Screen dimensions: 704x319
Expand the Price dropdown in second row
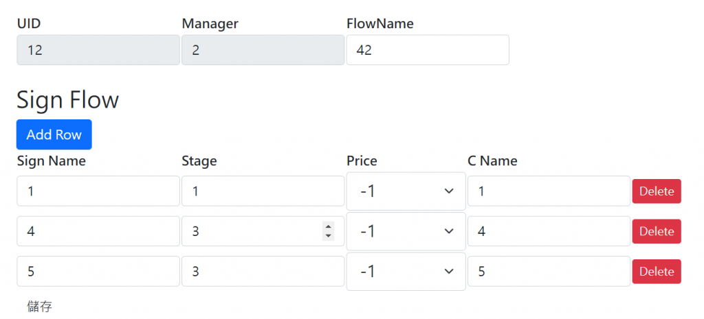(x=406, y=231)
